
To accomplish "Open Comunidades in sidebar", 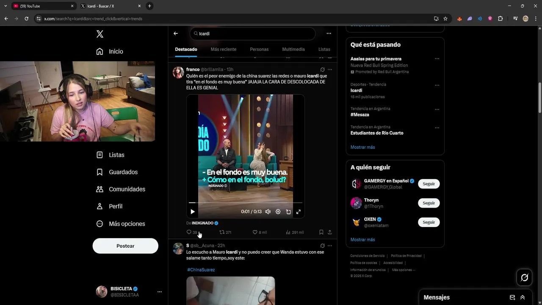I will tap(121, 189).
